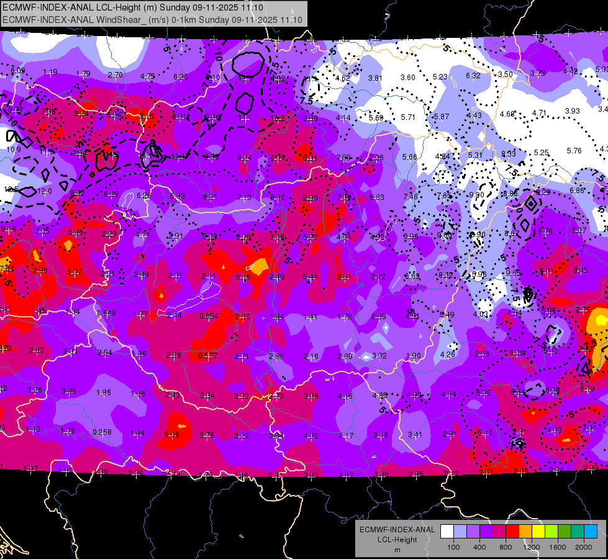Viewport: 608px width, 559px height.
Task: Click the wind shear value 6.32
Action: (473, 76)
